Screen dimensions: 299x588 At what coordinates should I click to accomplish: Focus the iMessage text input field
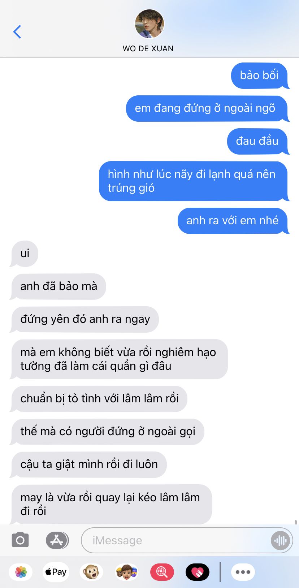click(177, 540)
